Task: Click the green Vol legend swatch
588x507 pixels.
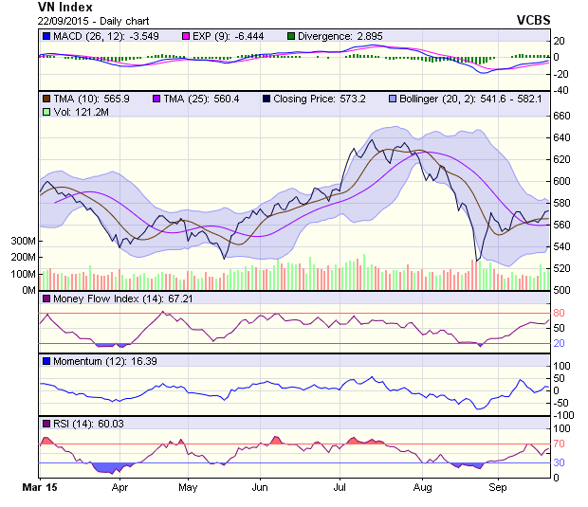Action: [x=46, y=112]
